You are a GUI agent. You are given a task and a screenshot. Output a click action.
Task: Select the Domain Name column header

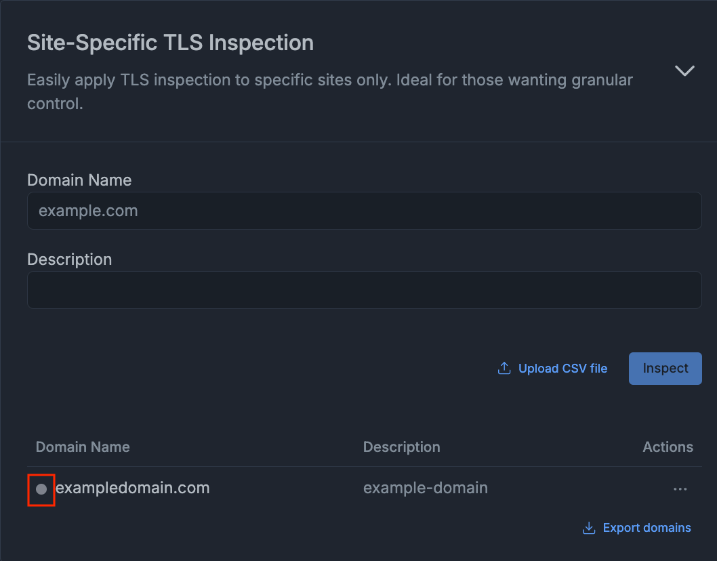coord(83,447)
